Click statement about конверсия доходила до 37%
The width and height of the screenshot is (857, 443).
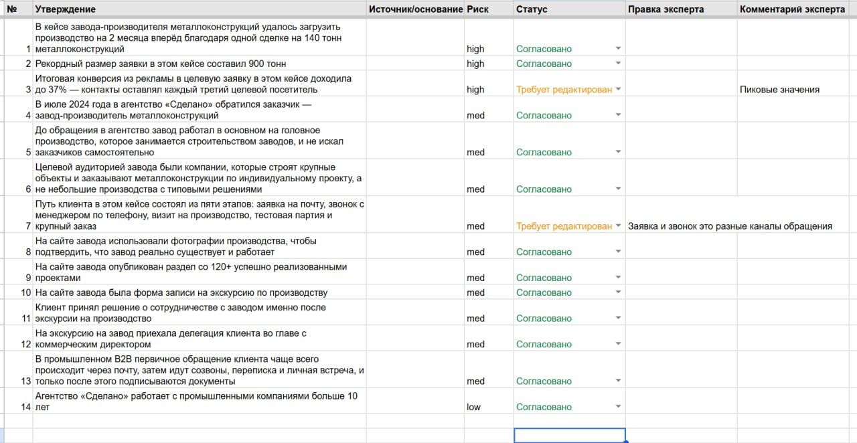click(200, 84)
